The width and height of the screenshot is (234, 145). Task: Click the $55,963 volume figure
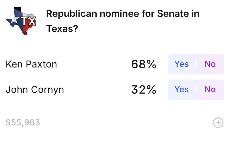pyautogui.click(x=23, y=122)
